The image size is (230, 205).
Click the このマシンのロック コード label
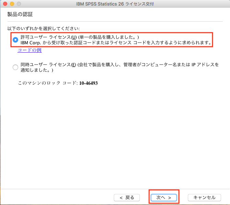tap(48, 83)
